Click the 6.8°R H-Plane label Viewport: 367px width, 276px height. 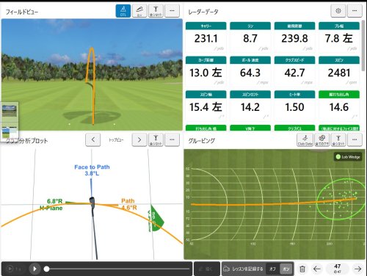[52, 205]
